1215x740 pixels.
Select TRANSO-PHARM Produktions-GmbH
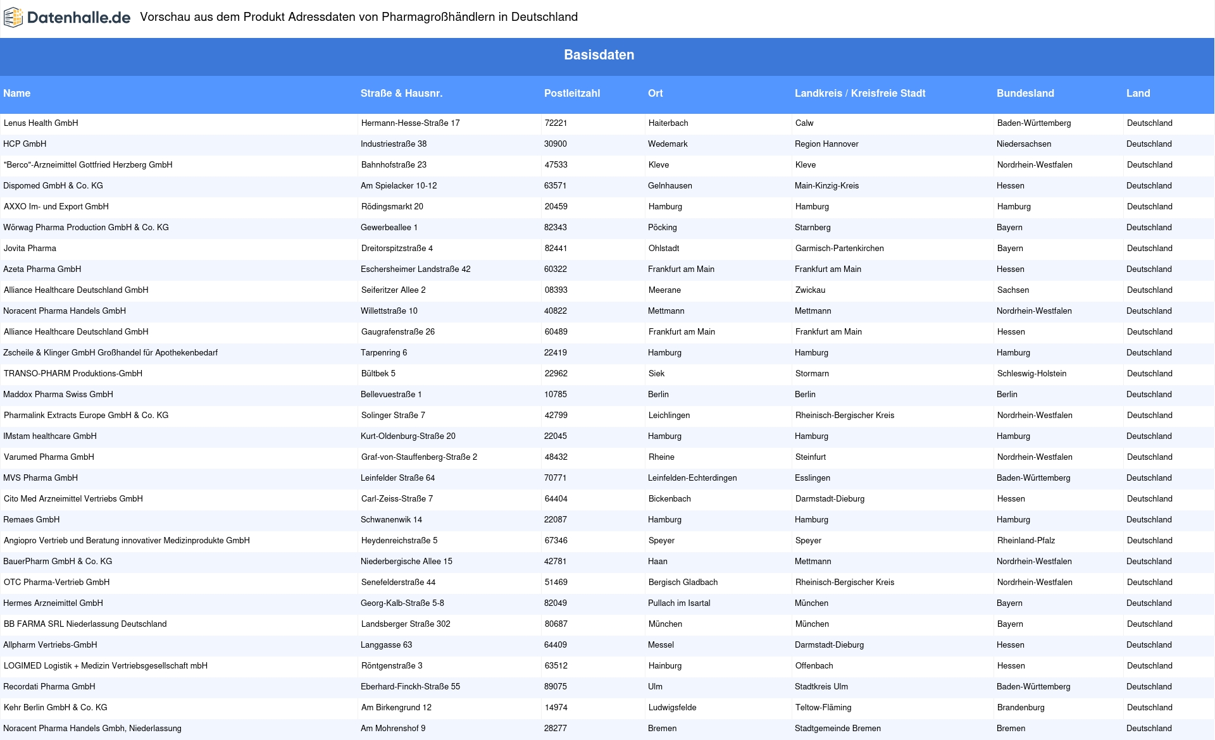tap(73, 373)
